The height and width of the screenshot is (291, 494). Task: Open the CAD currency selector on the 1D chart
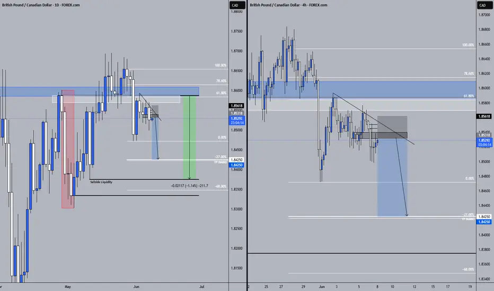pos(237,5)
